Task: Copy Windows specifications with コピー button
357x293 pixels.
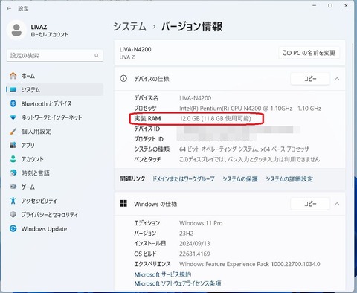Action: pos(310,204)
